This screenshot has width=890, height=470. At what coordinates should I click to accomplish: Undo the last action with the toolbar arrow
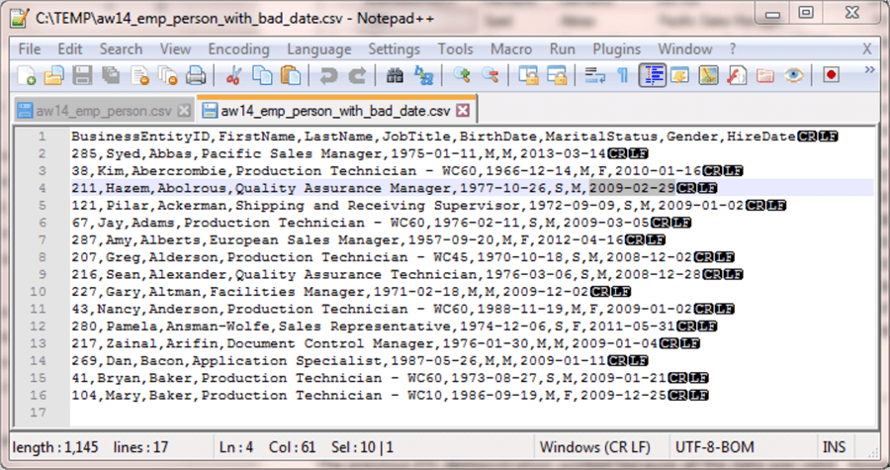pyautogui.click(x=328, y=75)
